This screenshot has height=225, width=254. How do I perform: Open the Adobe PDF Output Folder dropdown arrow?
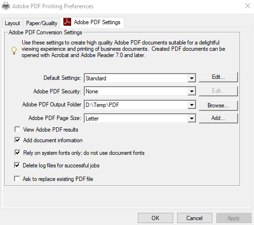click(192, 105)
